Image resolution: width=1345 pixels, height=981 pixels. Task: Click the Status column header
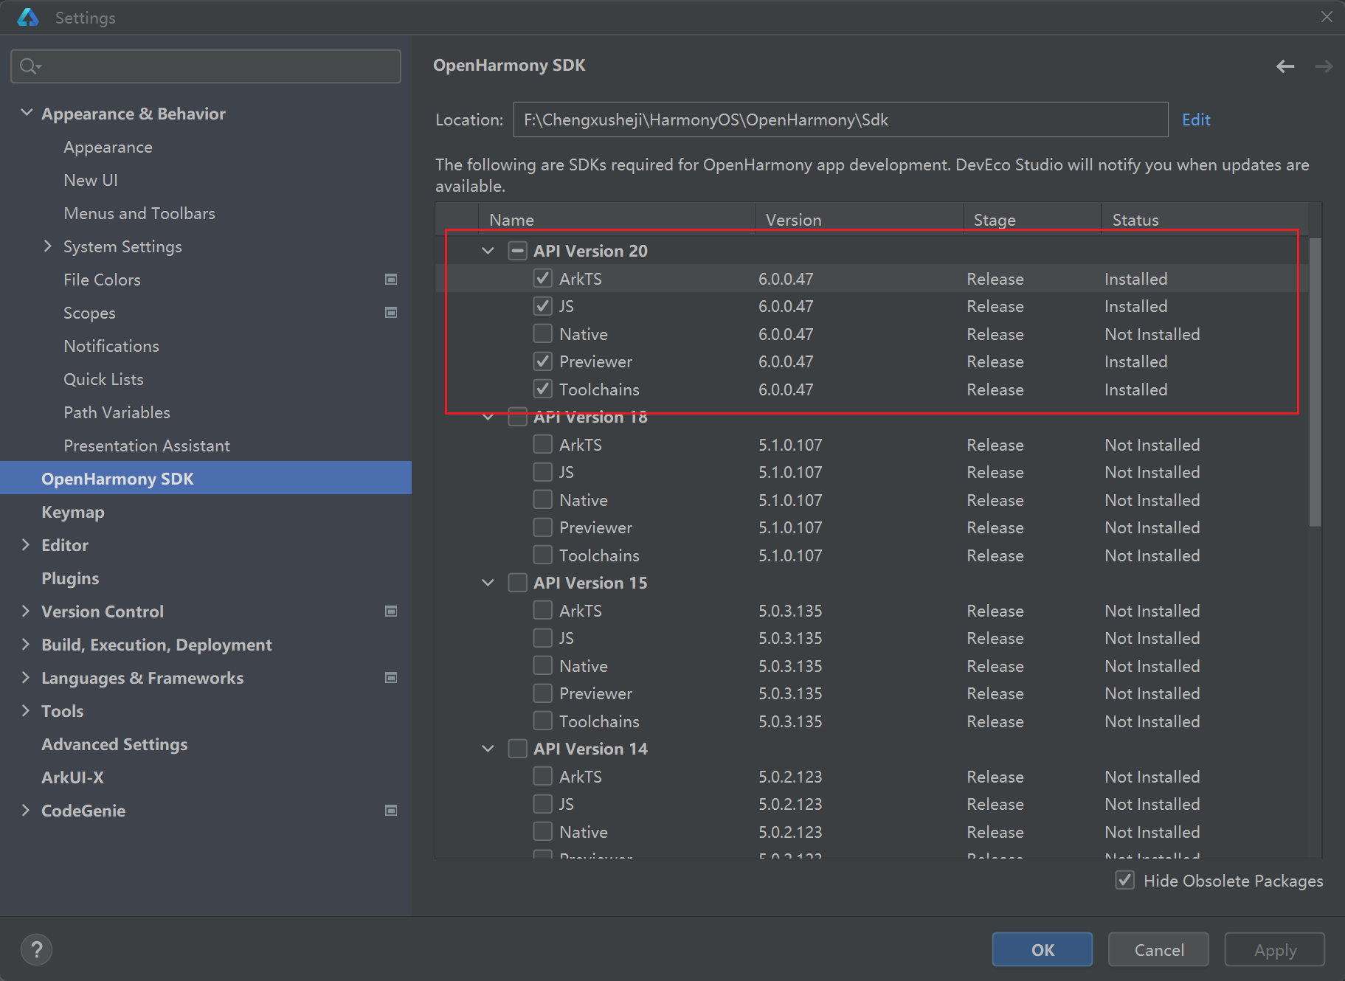pos(1205,219)
